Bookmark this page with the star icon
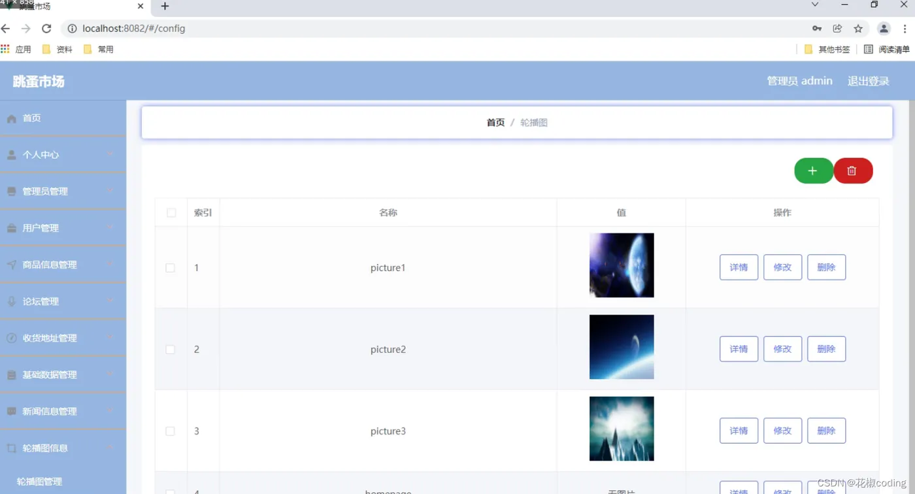This screenshot has height=494, width=915. pos(858,29)
